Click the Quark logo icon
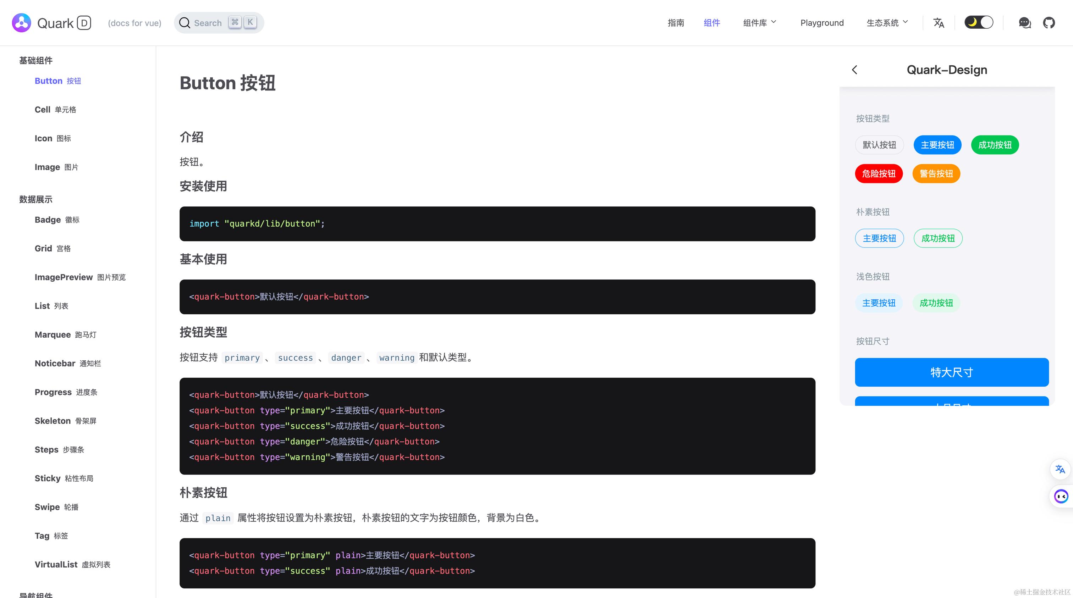 [21, 22]
